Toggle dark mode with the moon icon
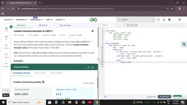The width and height of the screenshot is (187, 105). 158,20
